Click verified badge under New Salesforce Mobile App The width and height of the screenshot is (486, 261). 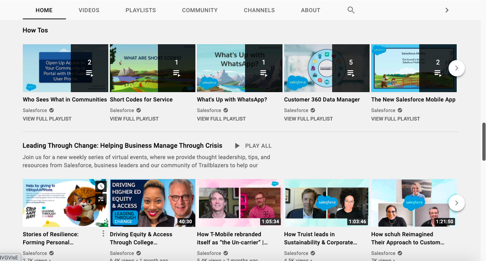coord(400,110)
